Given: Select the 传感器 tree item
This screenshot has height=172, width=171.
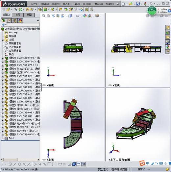Looking at the screenshot, I should coord(12,36).
